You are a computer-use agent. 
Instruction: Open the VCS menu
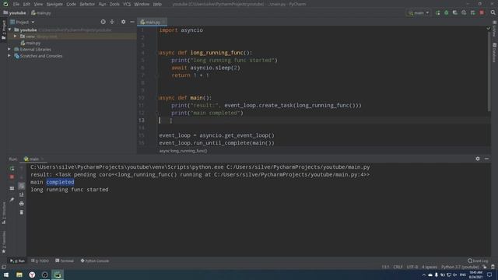tap(127, 4)
